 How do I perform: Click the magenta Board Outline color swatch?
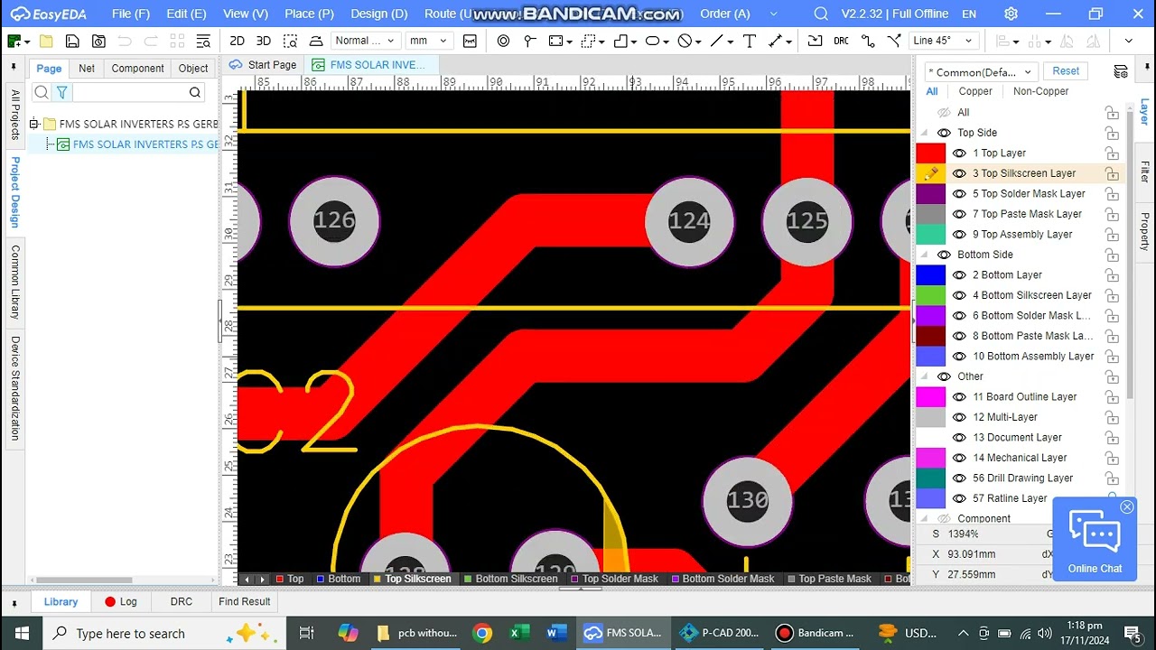930,397
